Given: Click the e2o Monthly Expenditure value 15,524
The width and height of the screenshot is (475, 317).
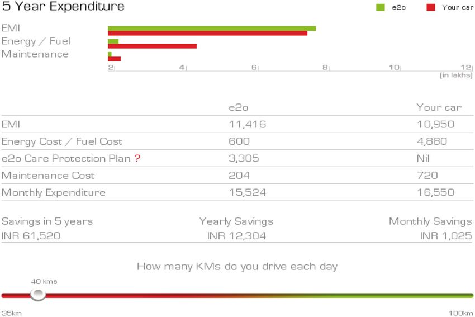Looking at the screenshot, I should click(x=248, y=192).
